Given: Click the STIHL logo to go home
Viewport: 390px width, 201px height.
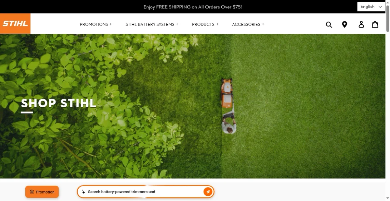Looking at the screenshot, I should coord(15,24).
